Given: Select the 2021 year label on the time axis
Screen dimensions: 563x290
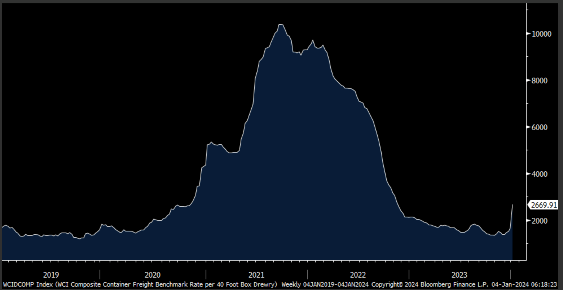Looking at the screenshot, I should 256,275.
